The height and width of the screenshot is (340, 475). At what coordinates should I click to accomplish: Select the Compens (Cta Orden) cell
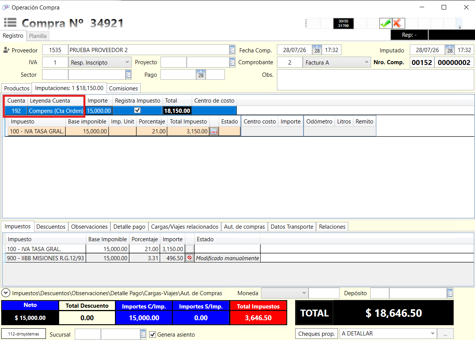pyautogui.click(x=56, y=111)
